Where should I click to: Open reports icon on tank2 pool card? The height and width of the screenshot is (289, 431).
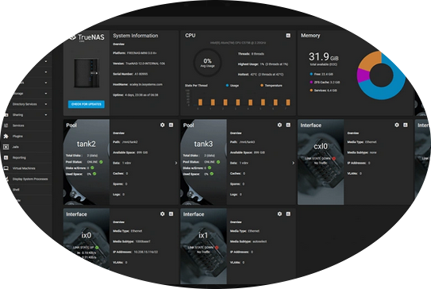tap(171, 125)
